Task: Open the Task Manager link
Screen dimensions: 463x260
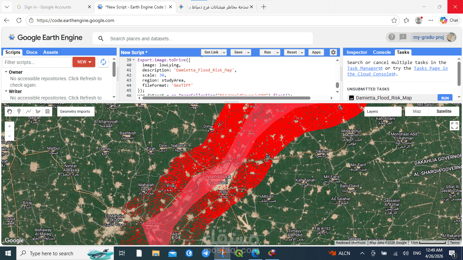Action: pyautogui.click(x=364, y=68)
